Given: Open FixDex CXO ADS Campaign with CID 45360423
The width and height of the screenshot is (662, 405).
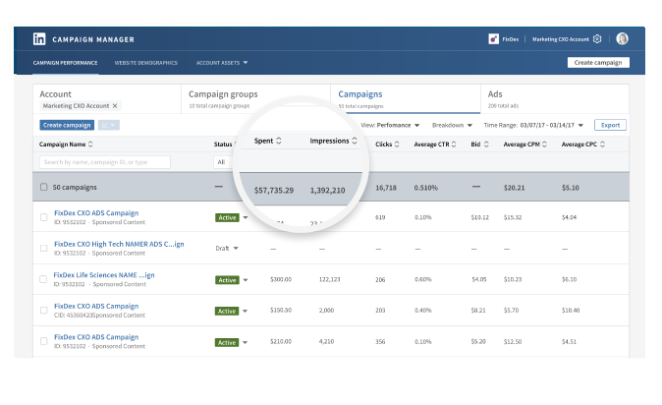Looking at the screenshot, I should point(96,306).
